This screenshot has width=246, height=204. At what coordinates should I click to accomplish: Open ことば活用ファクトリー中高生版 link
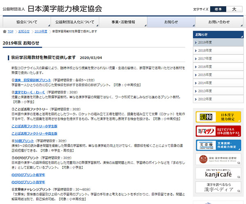point(34,134)
